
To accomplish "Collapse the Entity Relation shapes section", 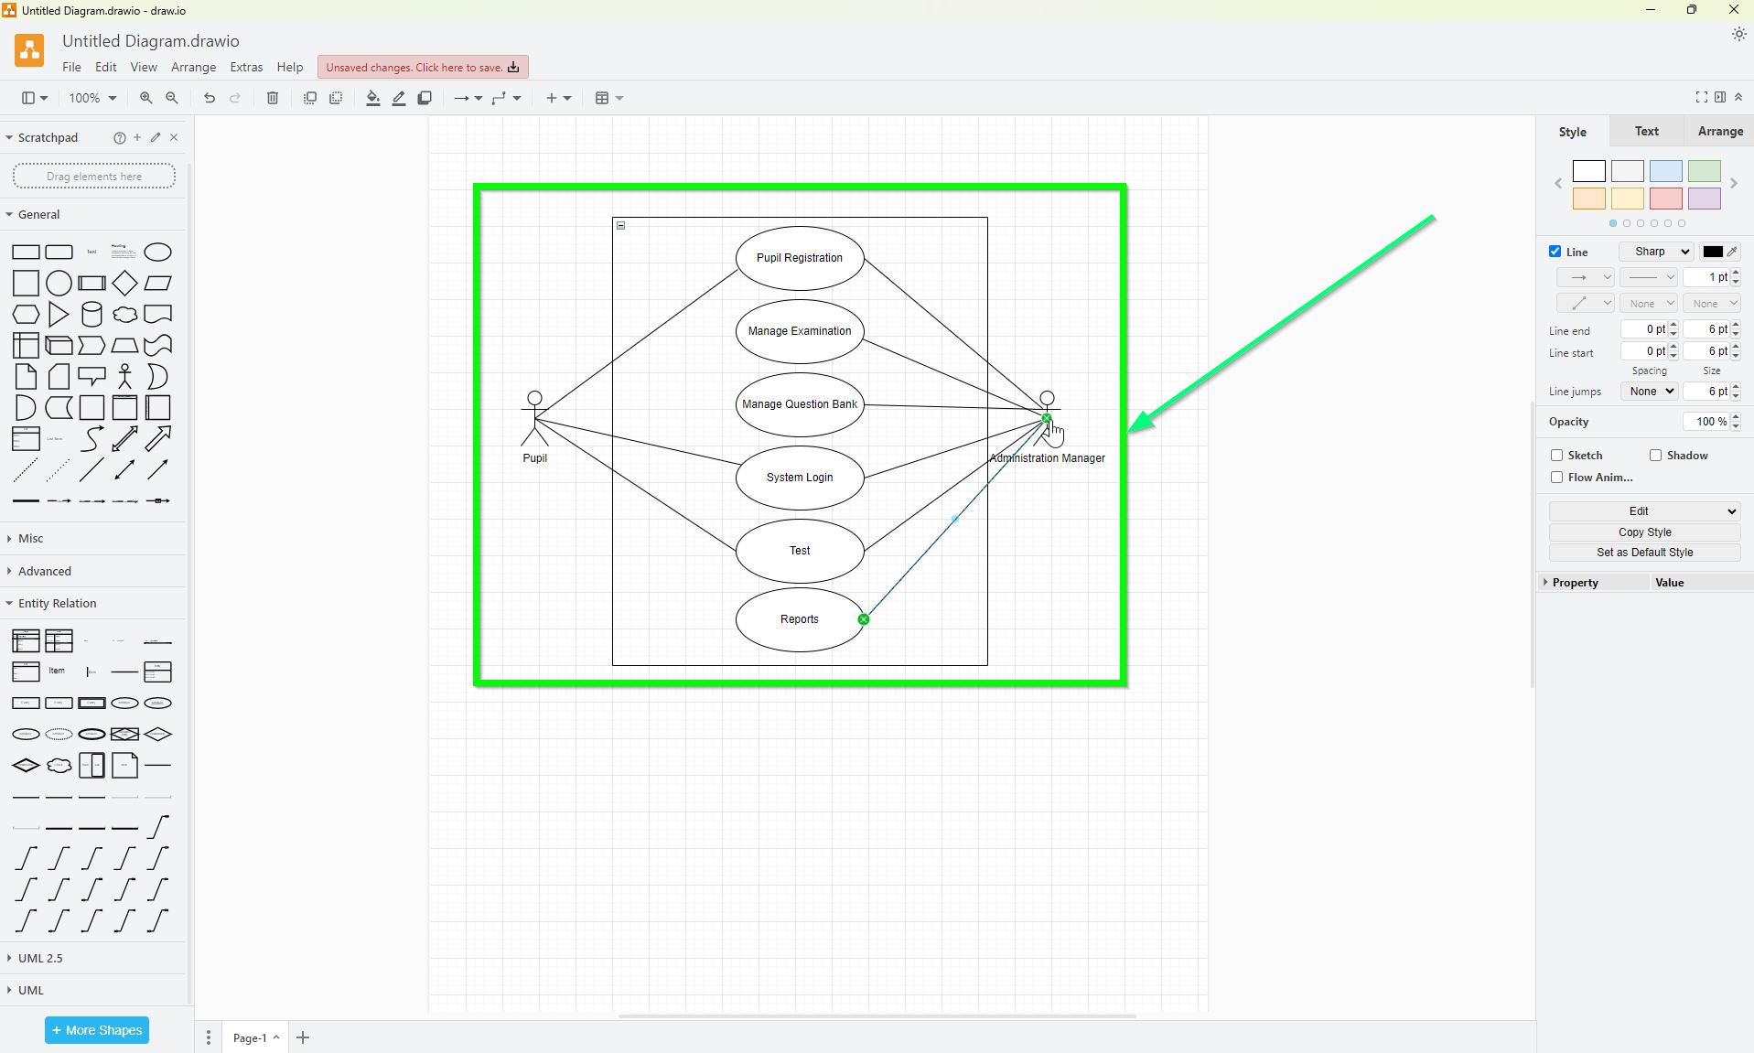I will pos(58,603).
